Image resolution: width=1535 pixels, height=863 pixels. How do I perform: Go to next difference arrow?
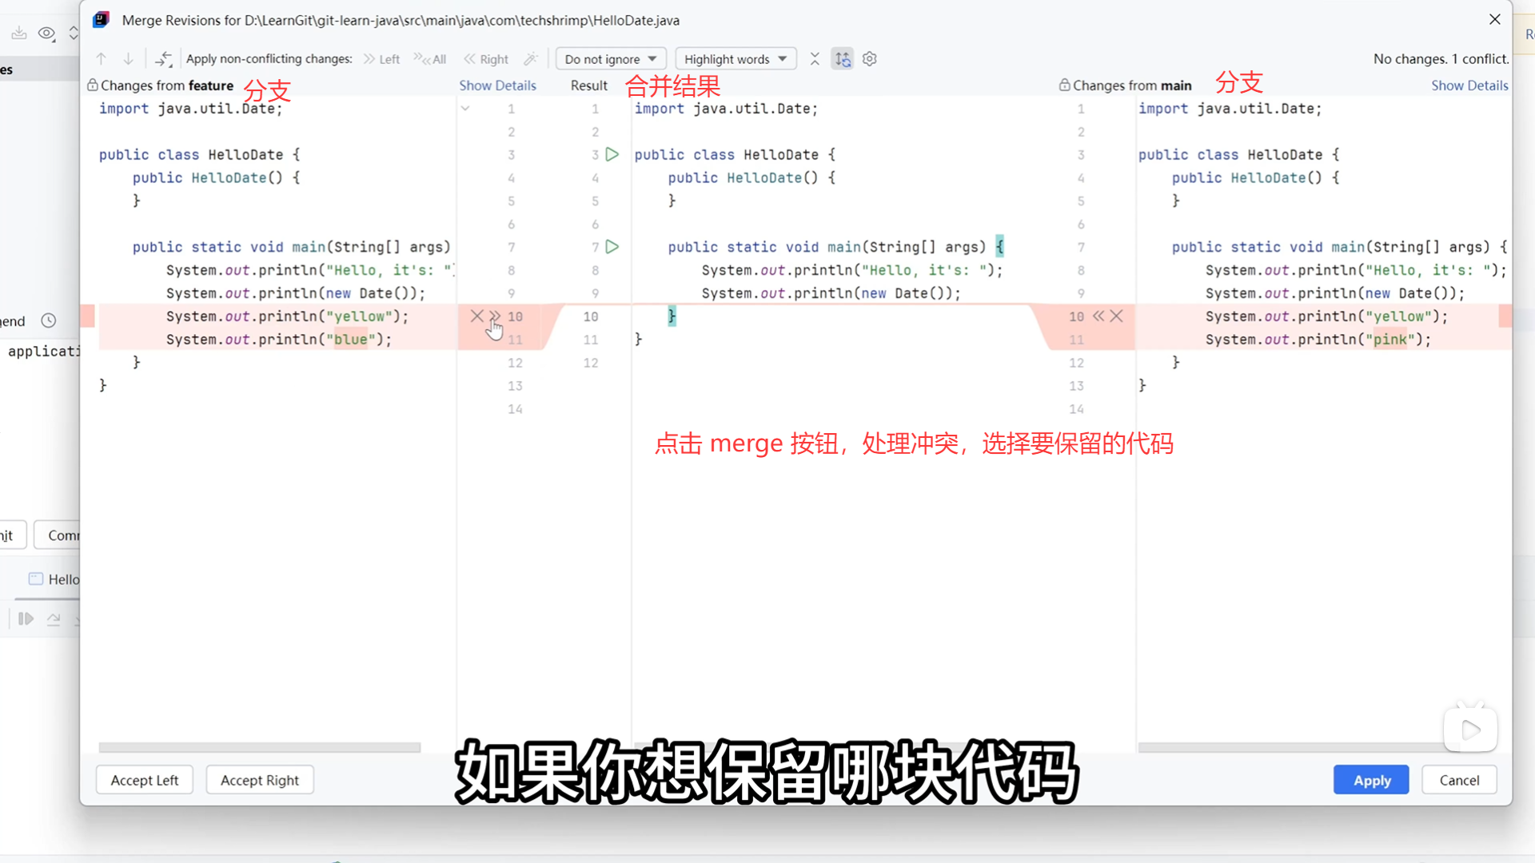pyautogui.click(x=128, y=58)
